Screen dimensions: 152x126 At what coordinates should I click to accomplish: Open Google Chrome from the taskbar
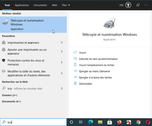click(x=138, y=122)
